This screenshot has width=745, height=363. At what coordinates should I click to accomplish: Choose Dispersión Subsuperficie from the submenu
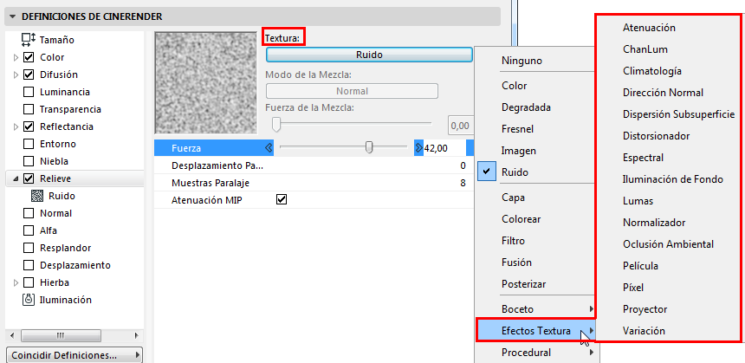tap(678, 114)
